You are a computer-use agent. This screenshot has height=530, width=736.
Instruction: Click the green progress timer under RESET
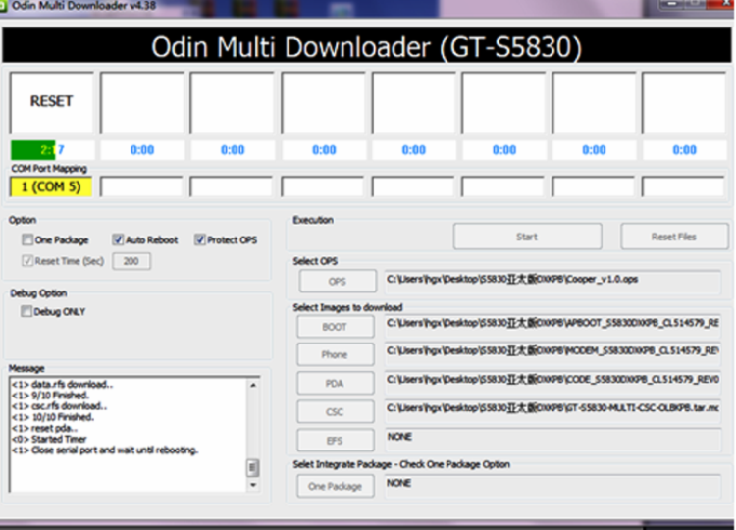[x=53, y=150]
